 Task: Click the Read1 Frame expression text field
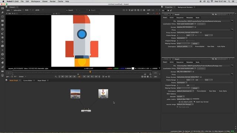pos(211,83)
